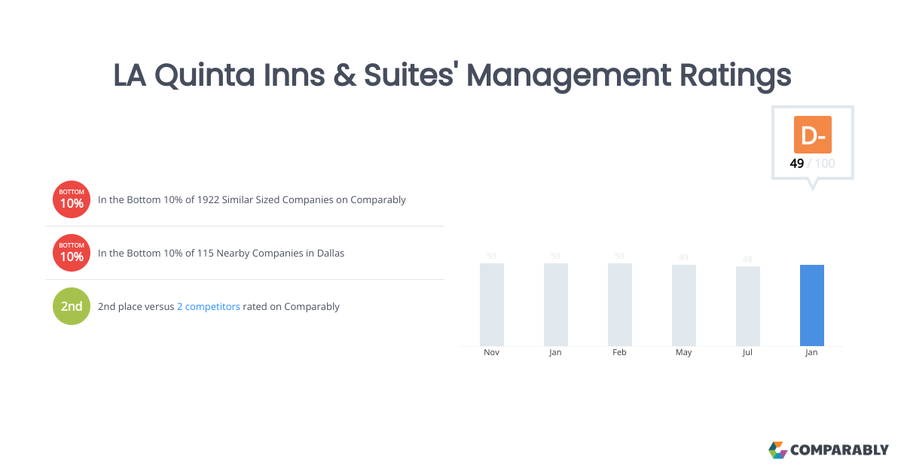Screen dimensions: 904x474
Task: Click the Nov label under the chart
Action: 491,351
